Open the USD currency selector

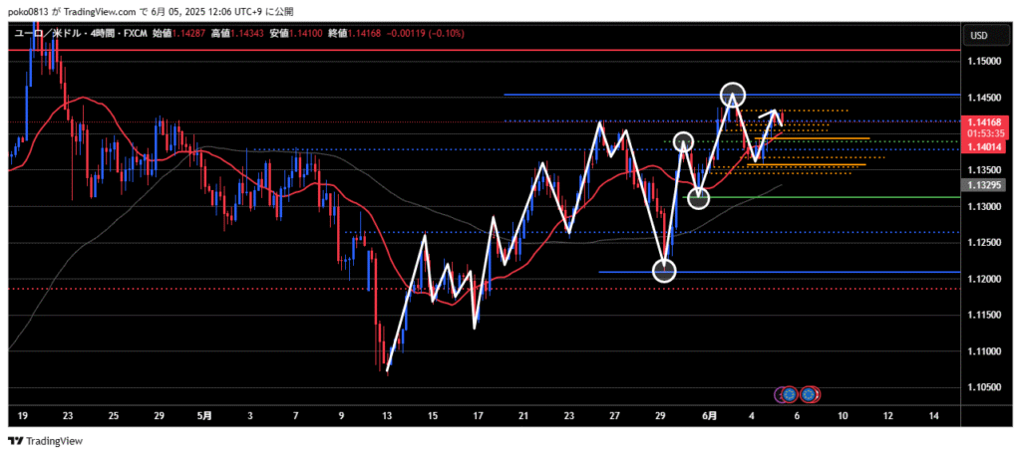978,36
